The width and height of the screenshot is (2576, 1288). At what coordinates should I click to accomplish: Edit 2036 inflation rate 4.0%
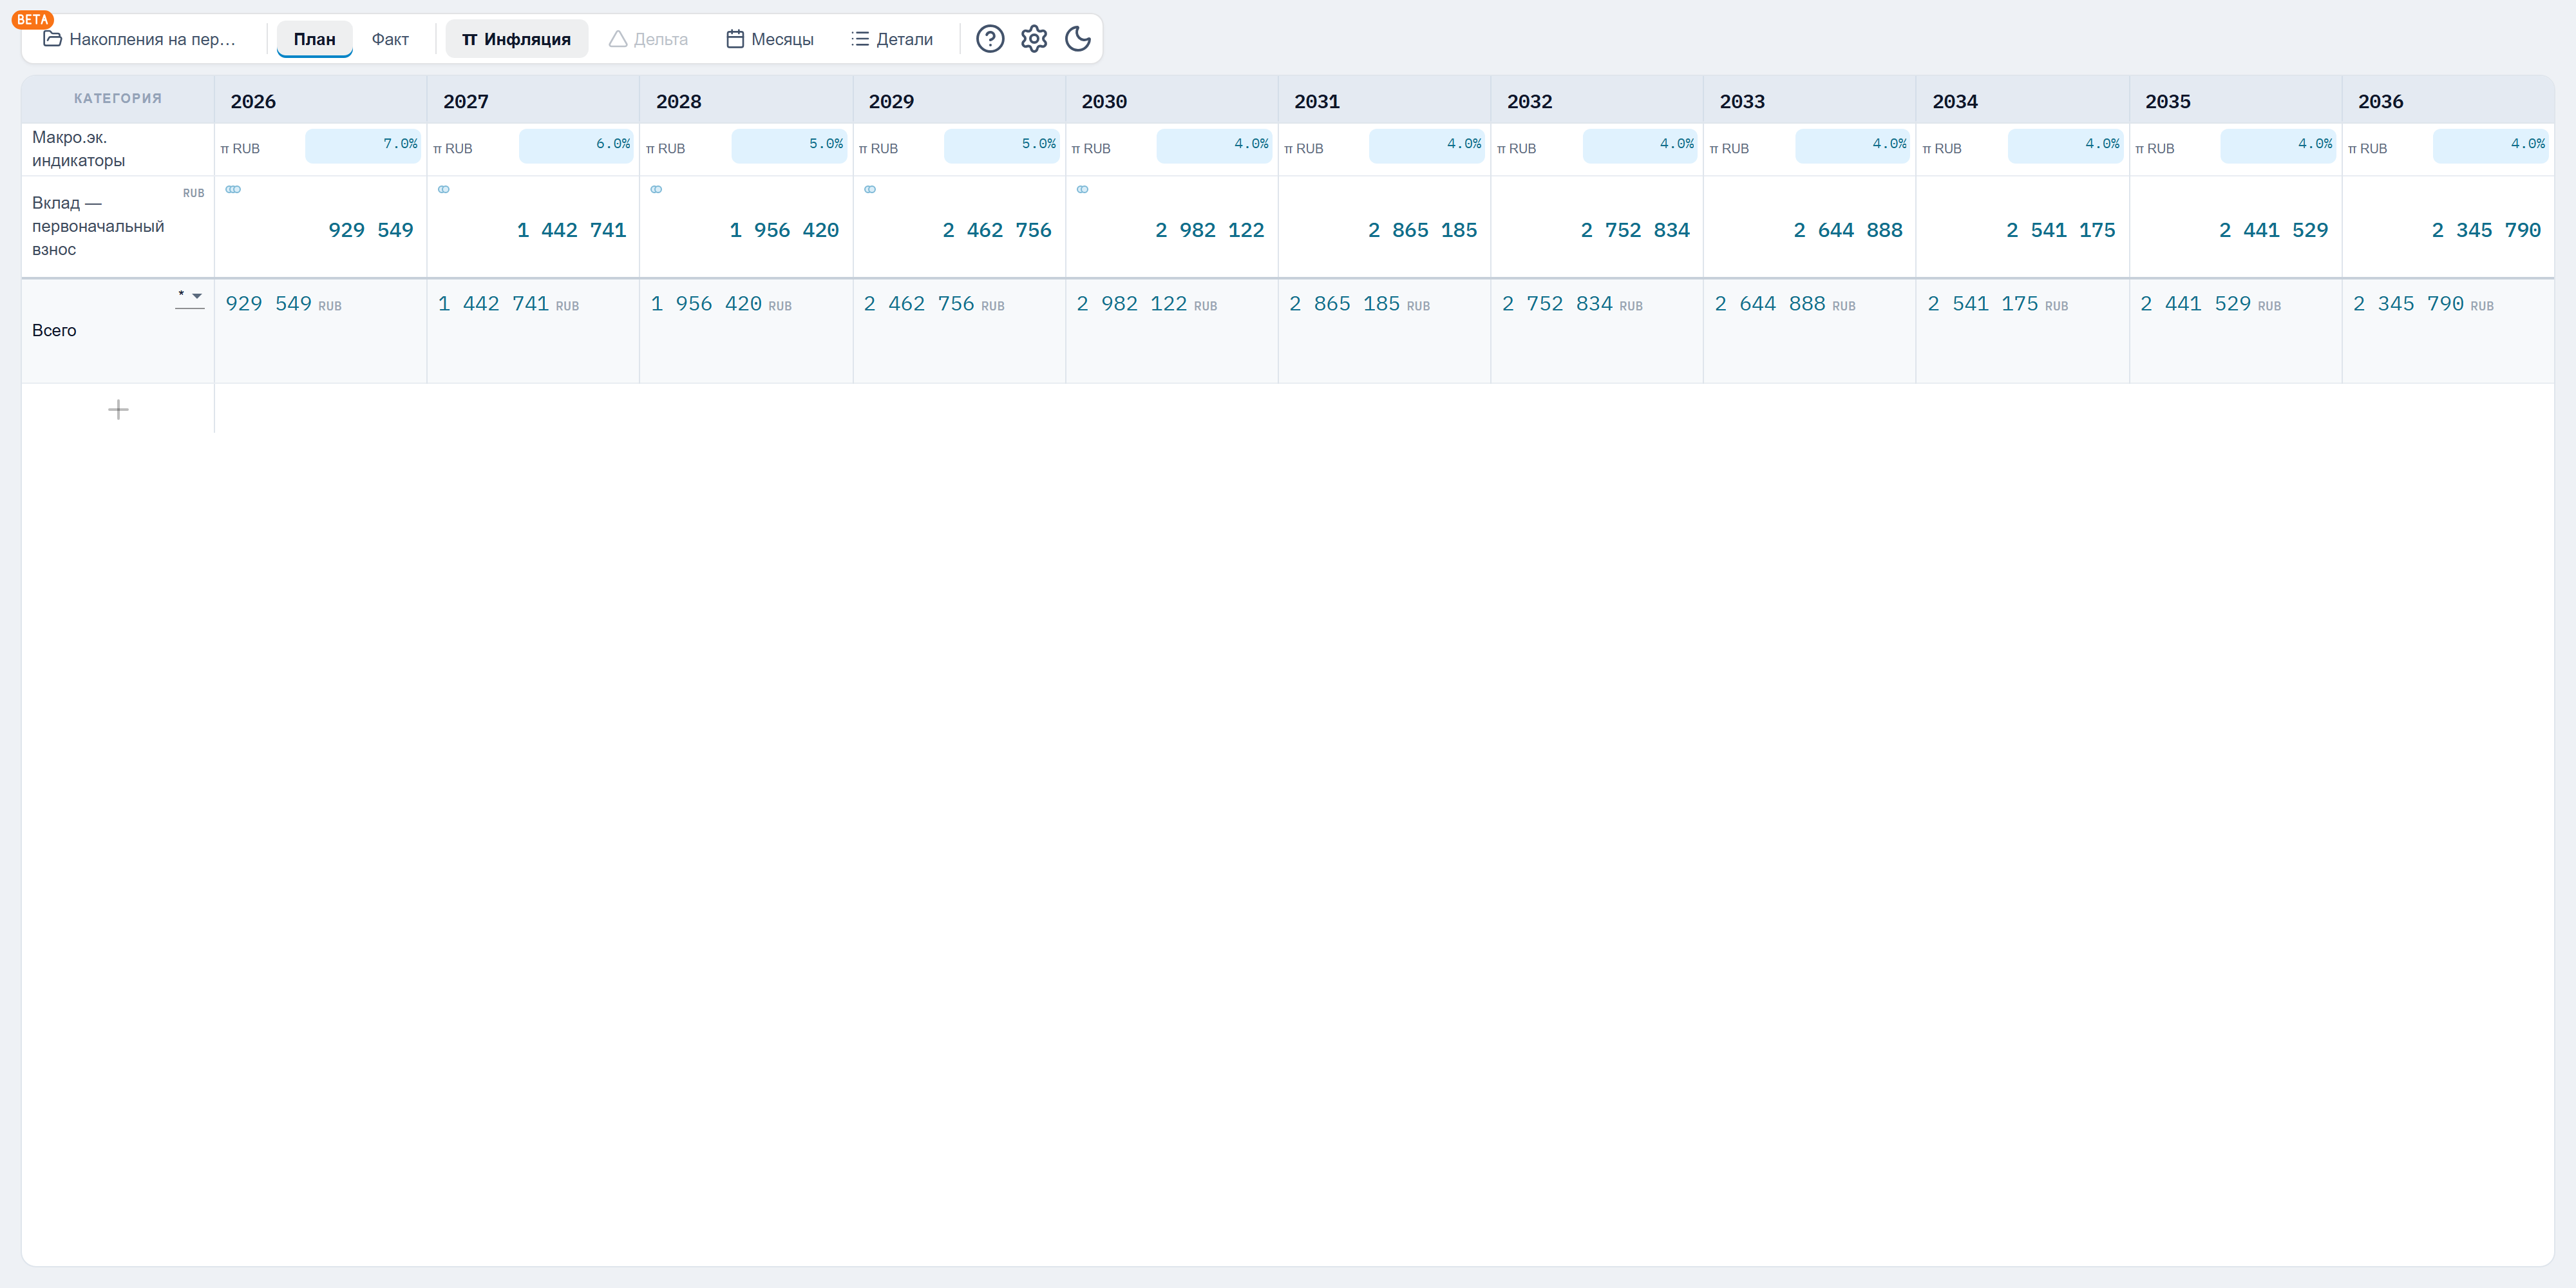(x=2491, y=145)
